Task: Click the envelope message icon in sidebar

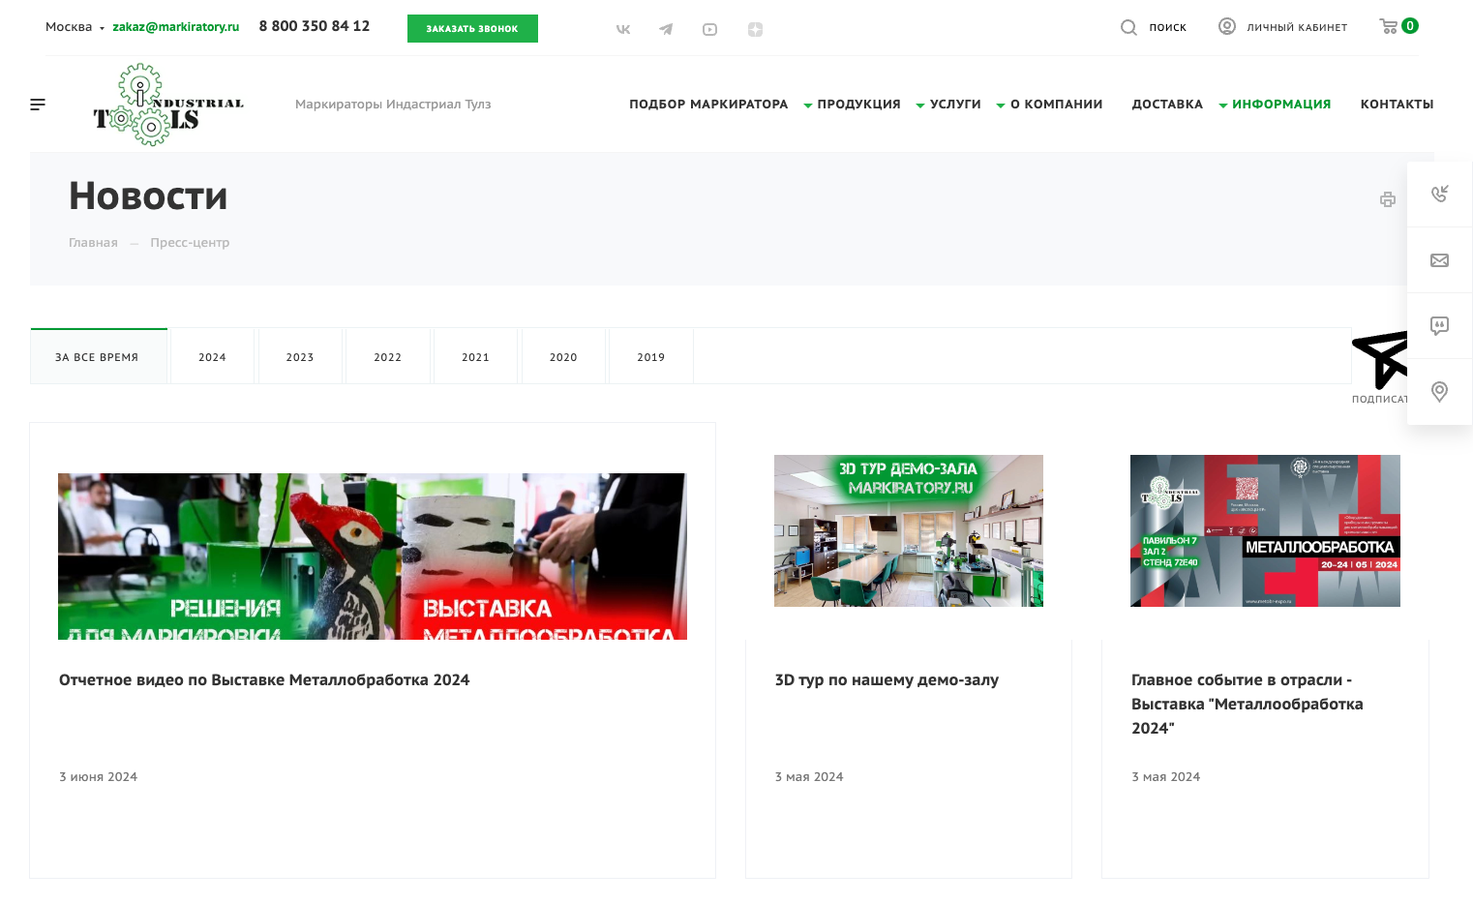Action: pyautogui.click(x=1439, y=259)
